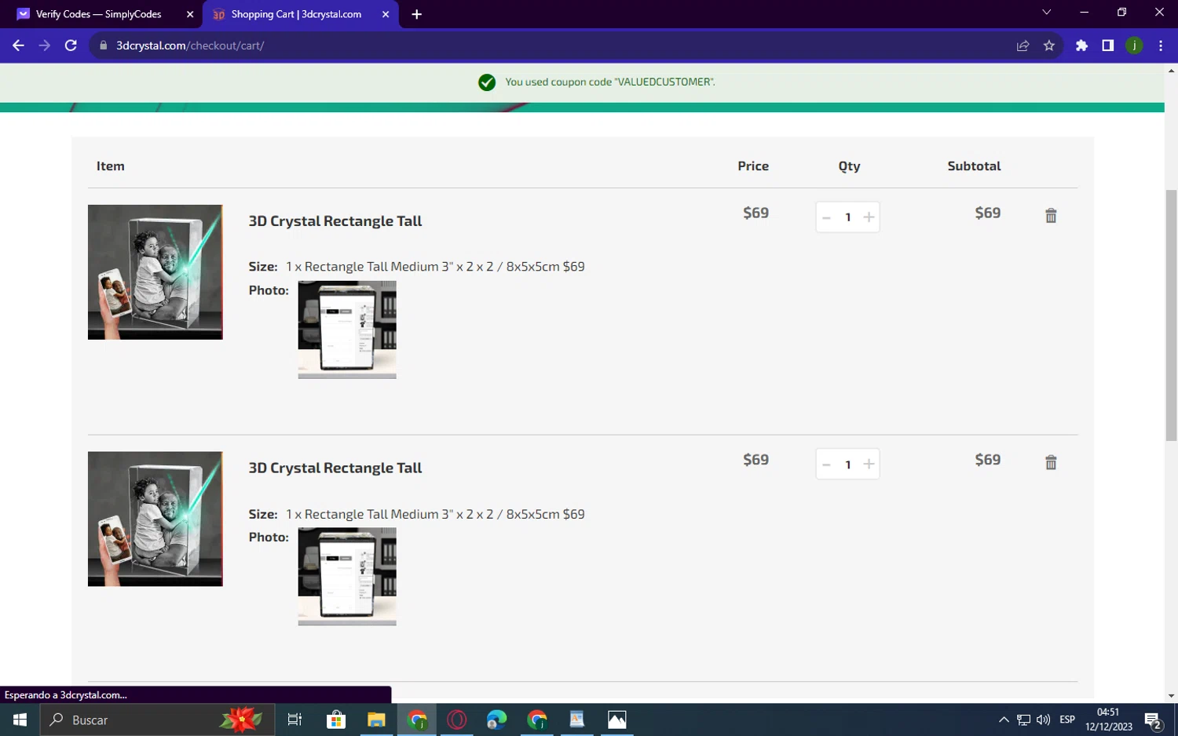This screenshot has width=1178, height=736.
Task: Click the page vertical scrollbar thumb
Action: point(1171,315)
